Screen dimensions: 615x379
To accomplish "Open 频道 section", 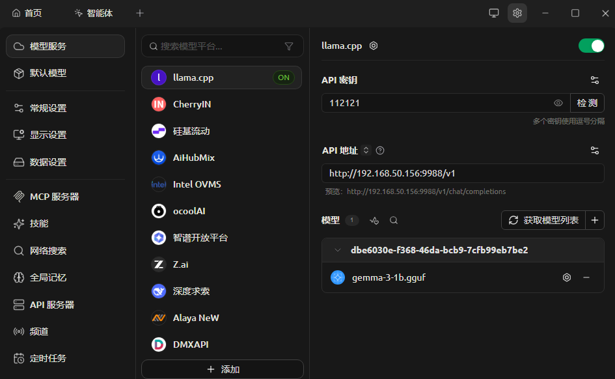I will pyautogui.click(x=66, y=331).
